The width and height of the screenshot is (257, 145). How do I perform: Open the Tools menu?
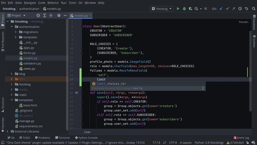tap(72, 3)
